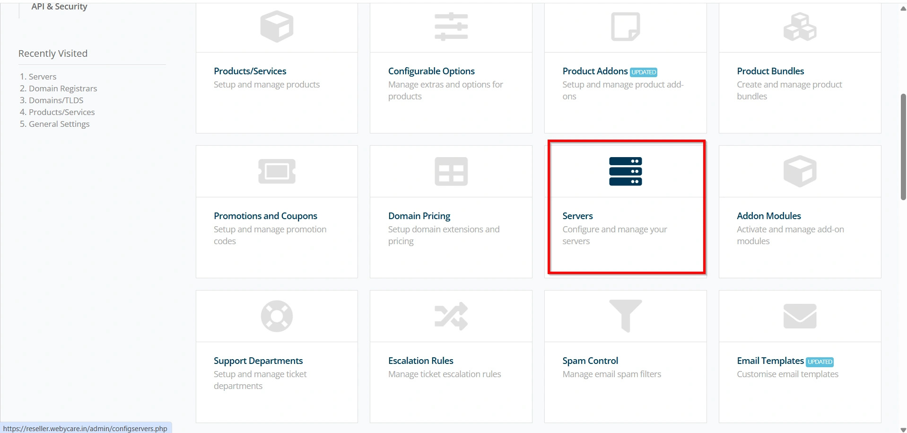Click the Product Addons note icon
This screenshot has width=907, height=433.
tap(626, 27)
